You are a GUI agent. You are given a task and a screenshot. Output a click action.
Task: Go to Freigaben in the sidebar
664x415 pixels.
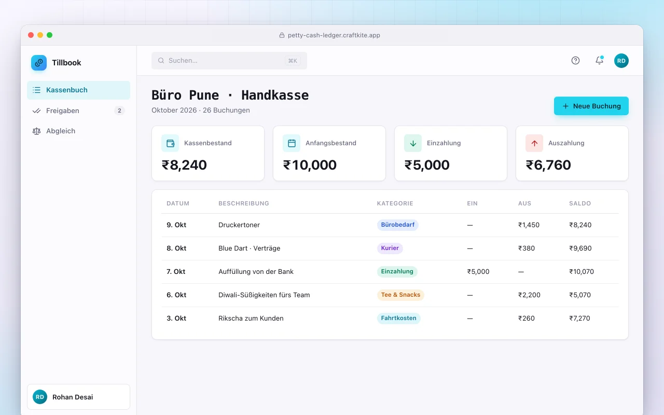[x=78, y=110]
